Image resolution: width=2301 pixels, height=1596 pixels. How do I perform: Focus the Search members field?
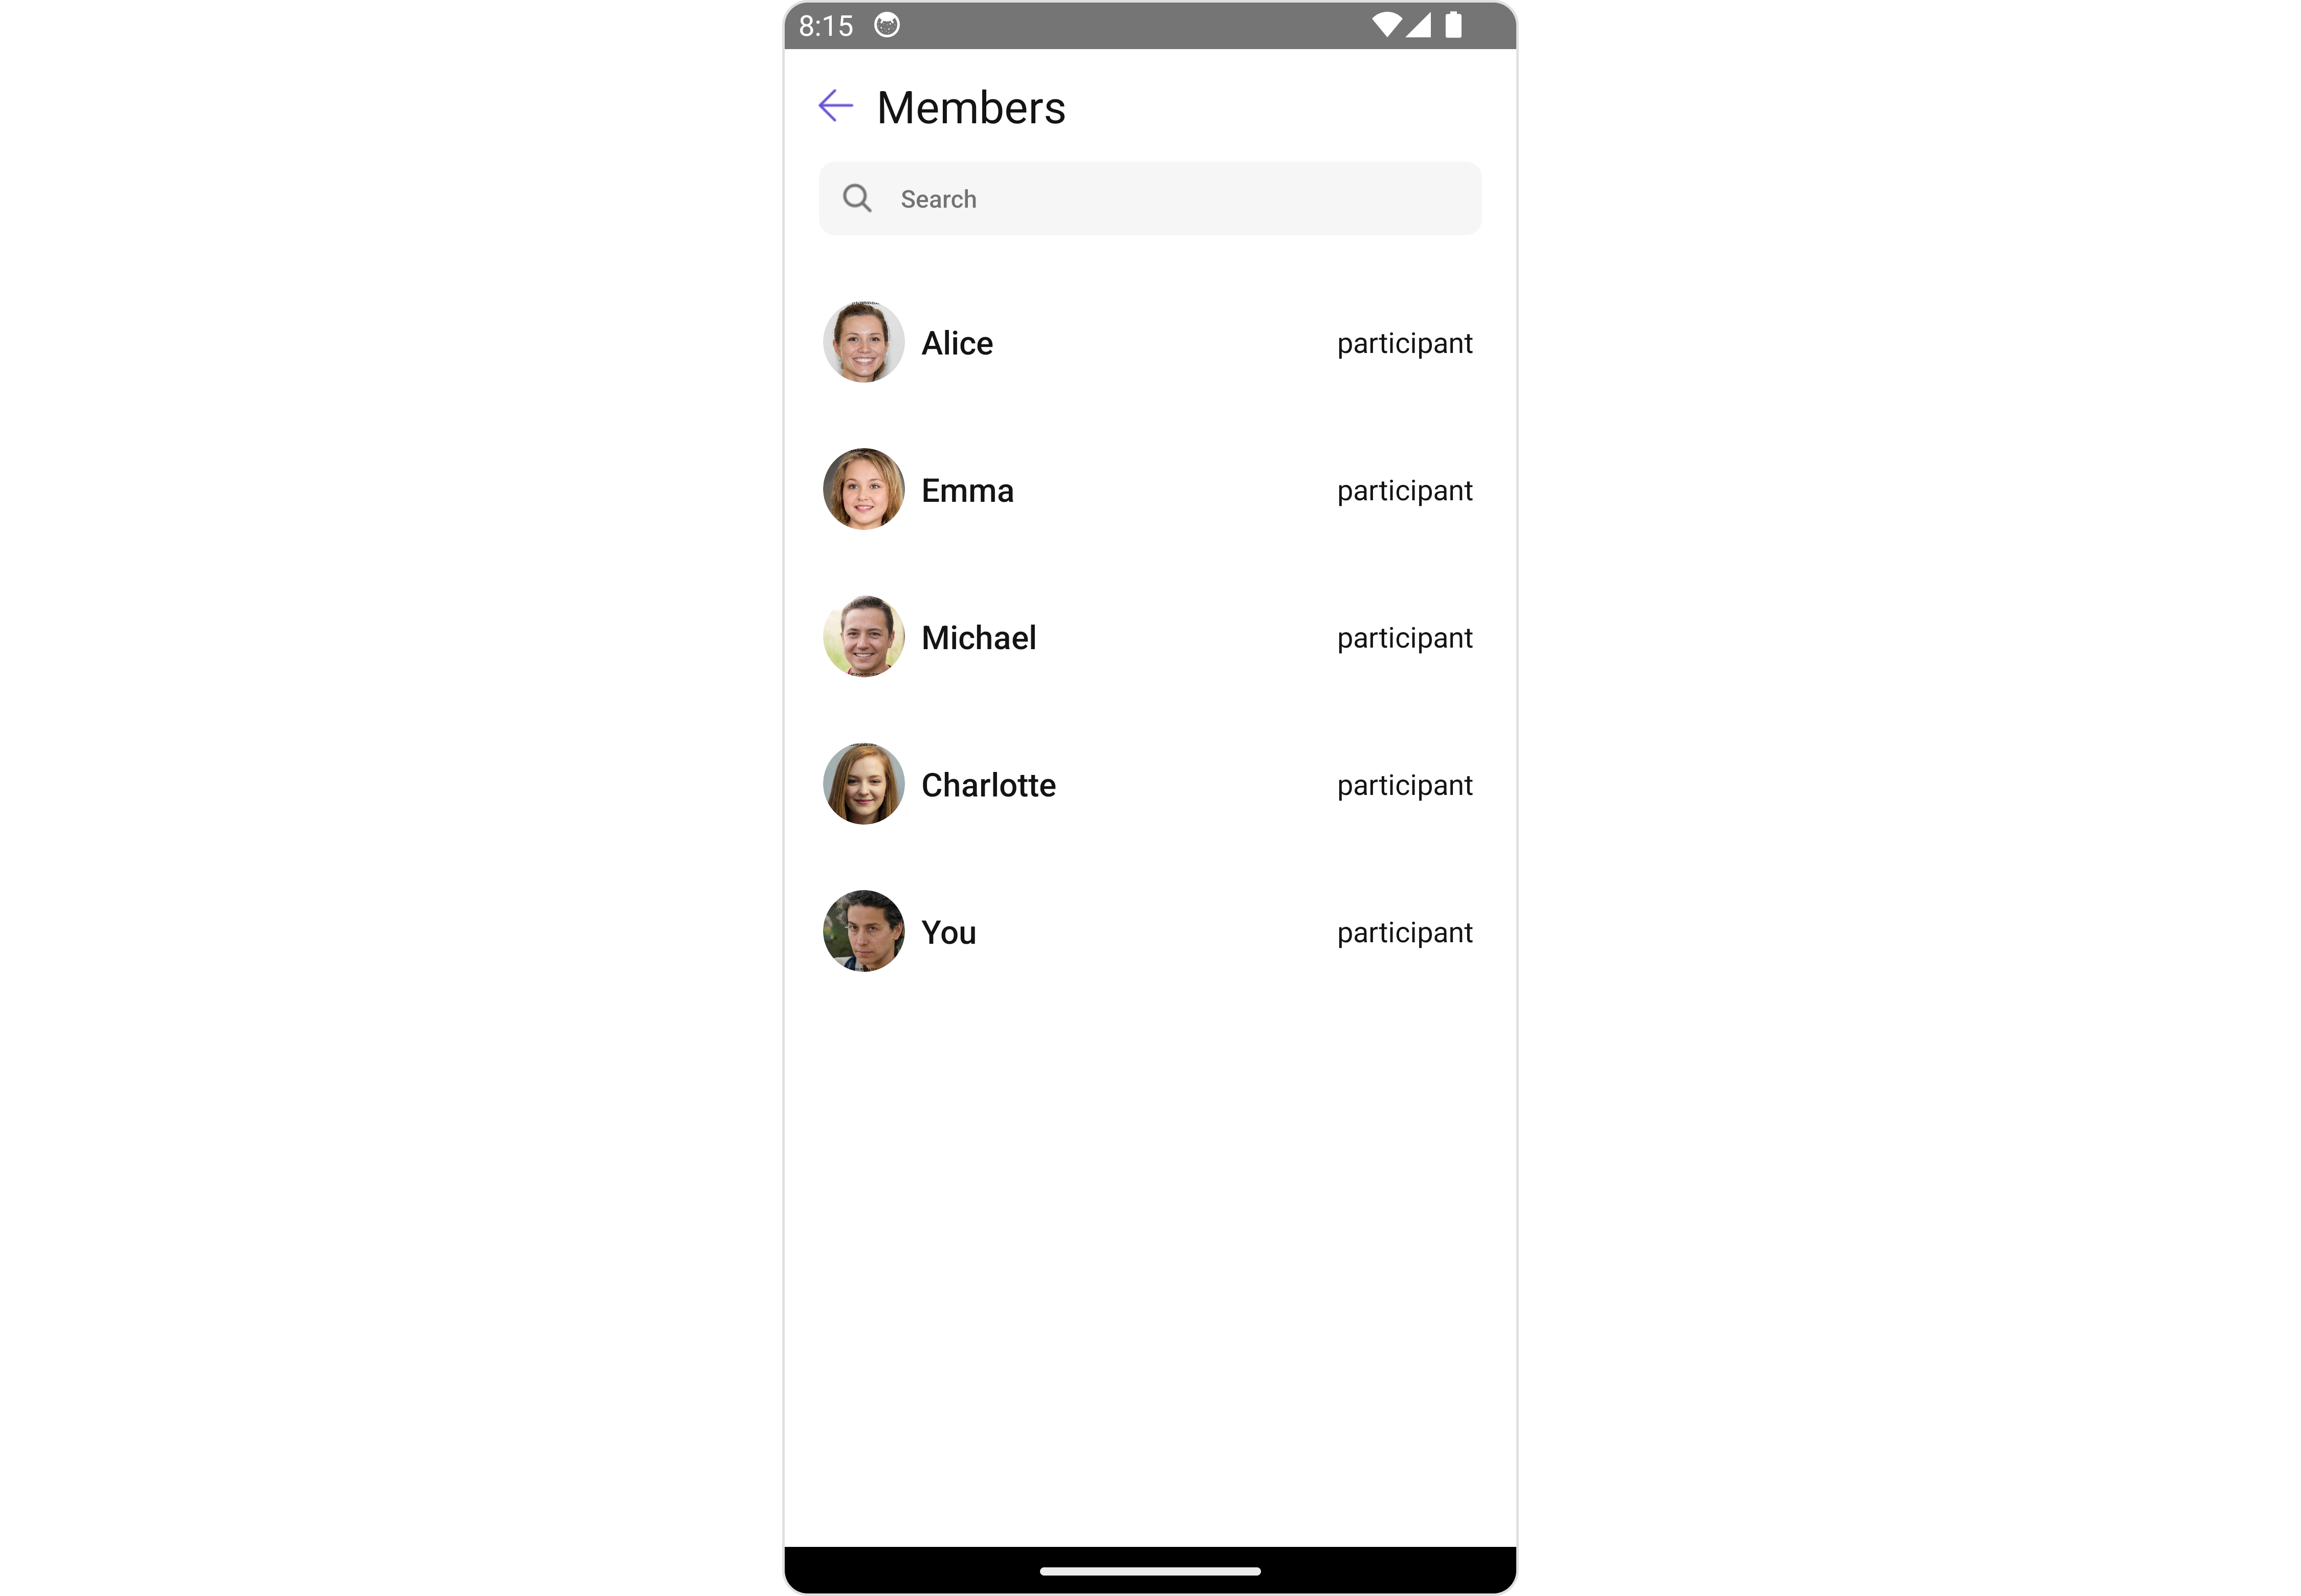1150,199
